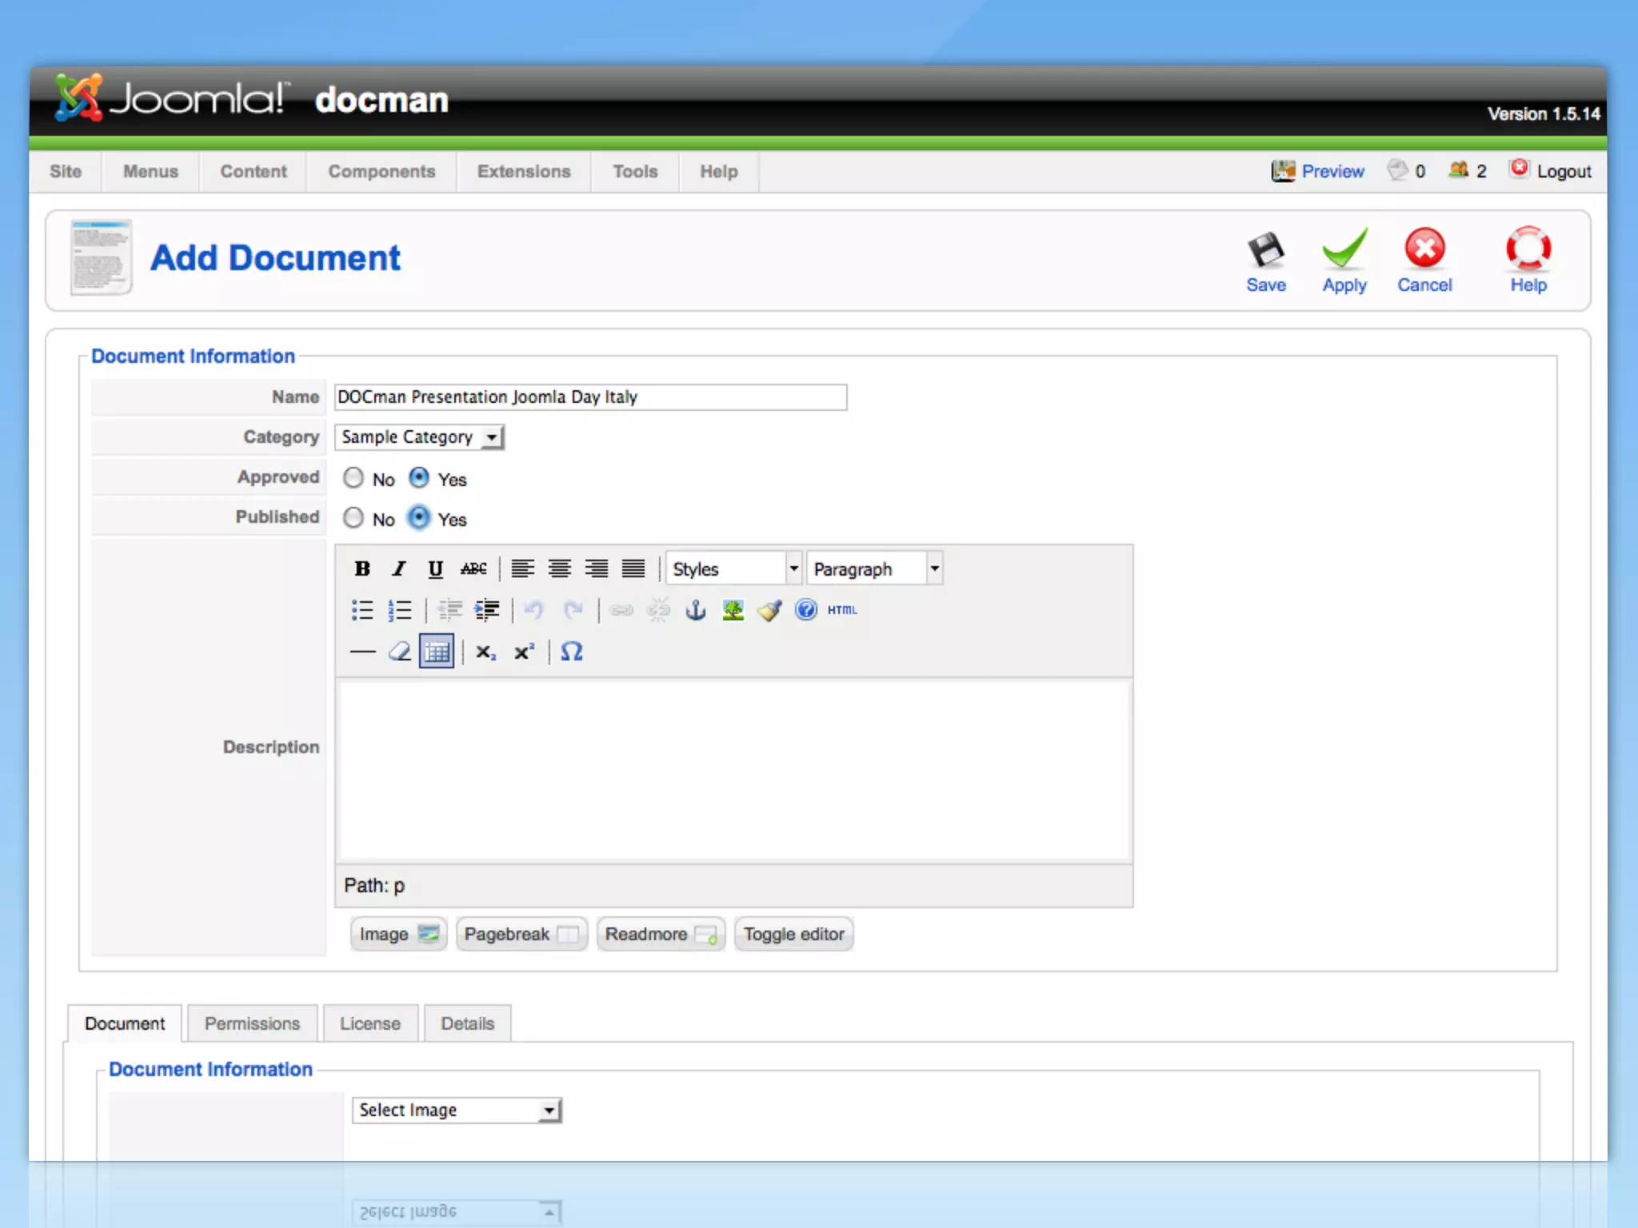This screenshot has width=1638, height=1228.
Task: Click the Preview link
Action: pos(1332,171)
